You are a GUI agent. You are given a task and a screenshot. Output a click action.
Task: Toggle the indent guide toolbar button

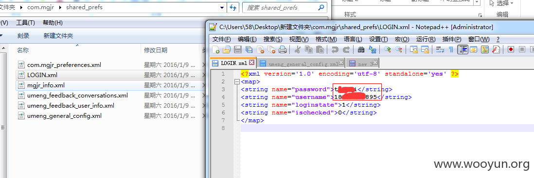[x=462, y=50]
